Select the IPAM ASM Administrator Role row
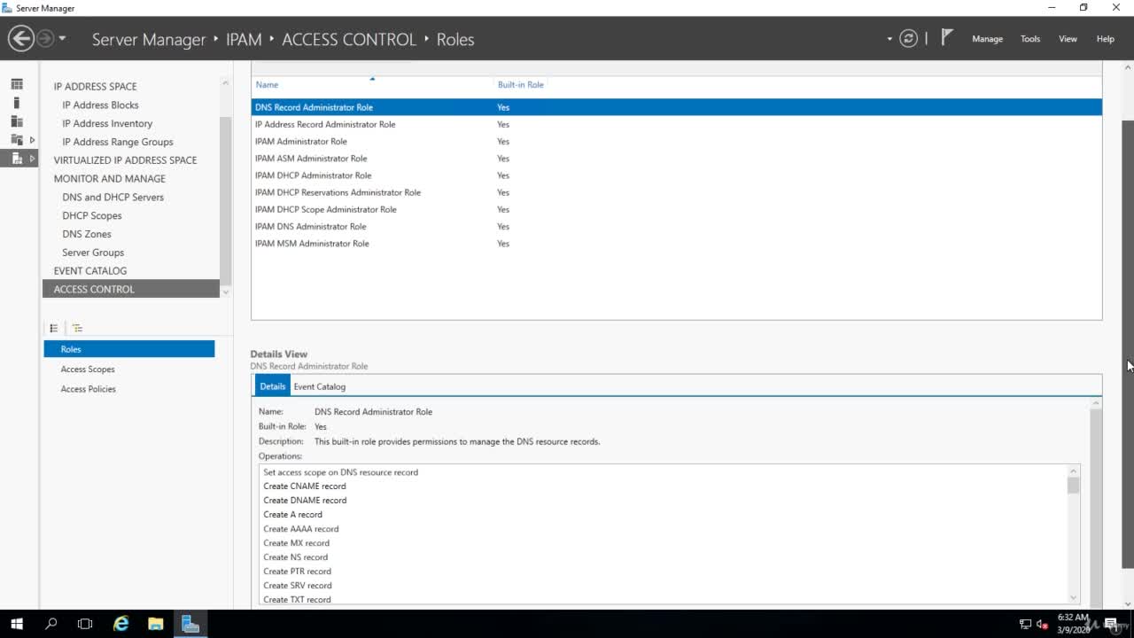 pos(677,158)
